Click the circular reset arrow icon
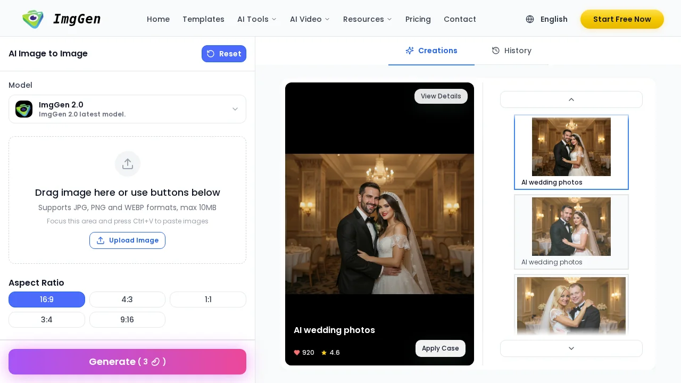This screenshot has height=383, width=681. (x=211, y=54)
